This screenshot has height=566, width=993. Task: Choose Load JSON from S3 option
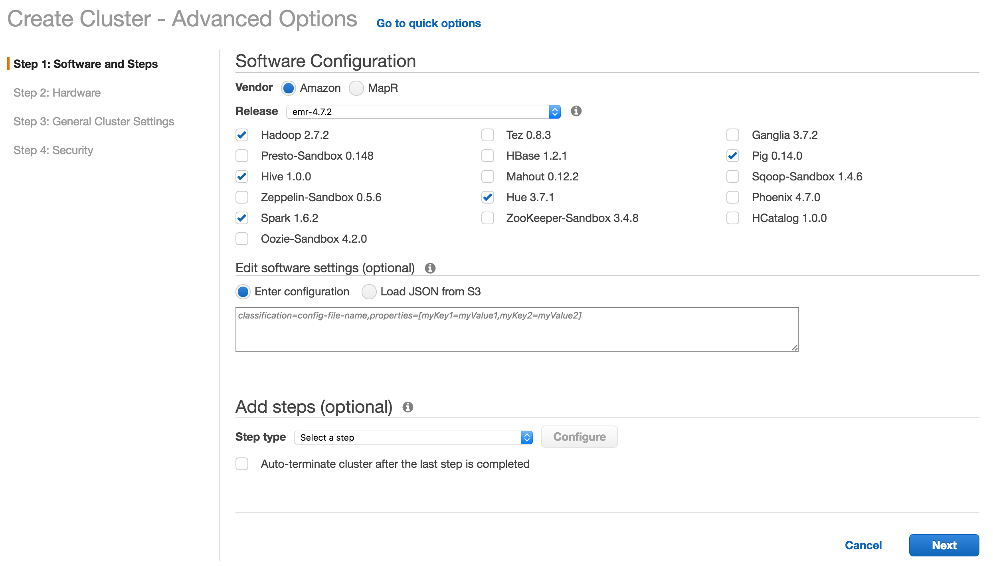[369, 292]
